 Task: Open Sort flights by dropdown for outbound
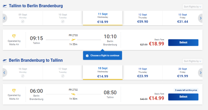coord(193,7)
